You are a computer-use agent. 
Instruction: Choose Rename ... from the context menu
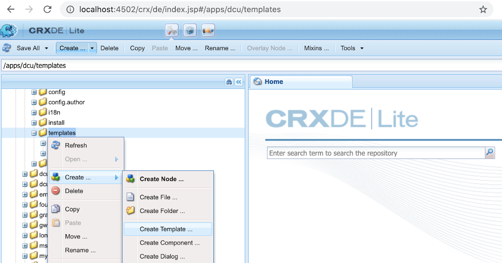tap(86, 250)
